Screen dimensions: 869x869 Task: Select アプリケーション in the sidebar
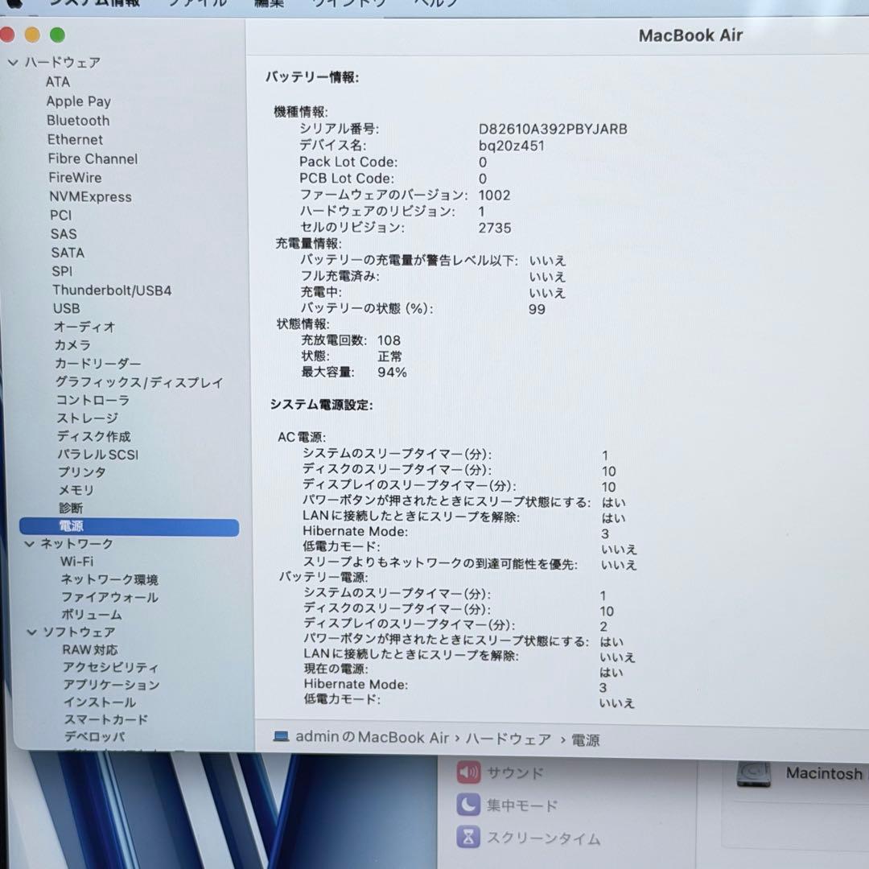[x=111, y=685]
